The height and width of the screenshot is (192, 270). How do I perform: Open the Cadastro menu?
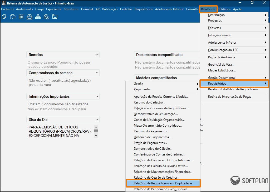7,9
